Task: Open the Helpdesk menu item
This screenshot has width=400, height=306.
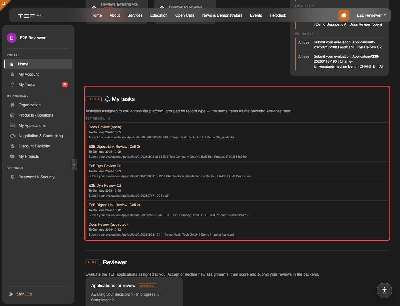Action: click(x=278, y=15)
